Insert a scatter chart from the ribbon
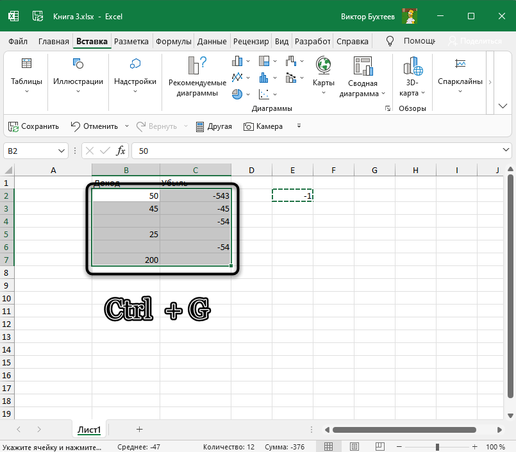The image size is (516, 452). pyautogui.click(x=265, y=94)
